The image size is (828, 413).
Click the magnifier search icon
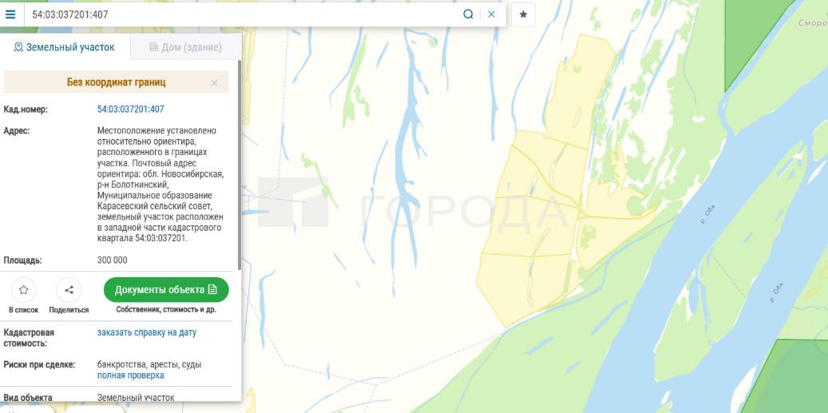click(x=469, y=14)
